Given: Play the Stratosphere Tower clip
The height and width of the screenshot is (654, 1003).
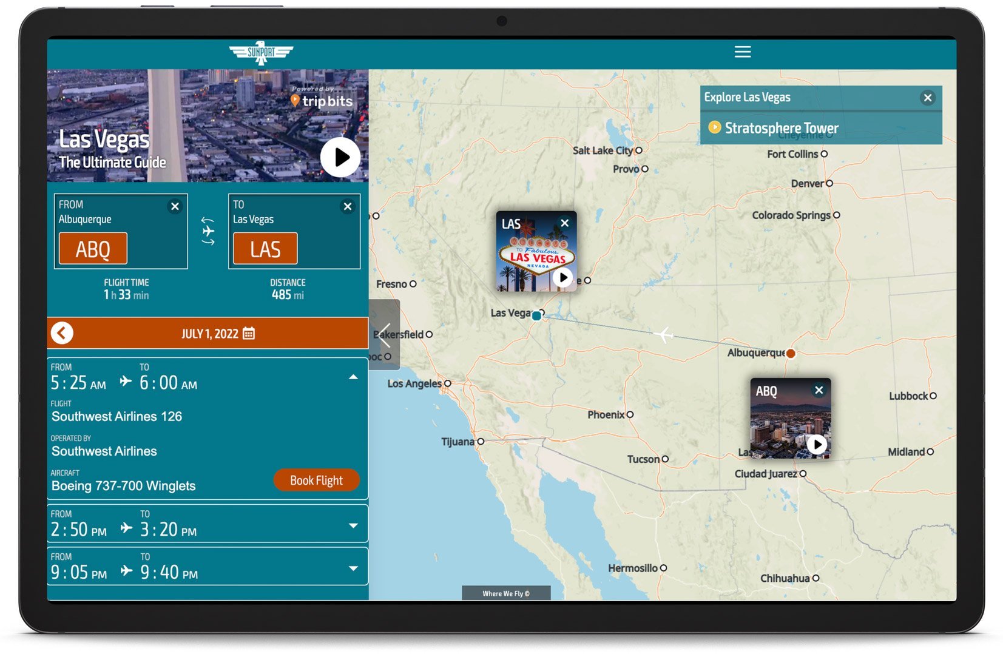Looking at the screenshot, I should tap(715, 127).
